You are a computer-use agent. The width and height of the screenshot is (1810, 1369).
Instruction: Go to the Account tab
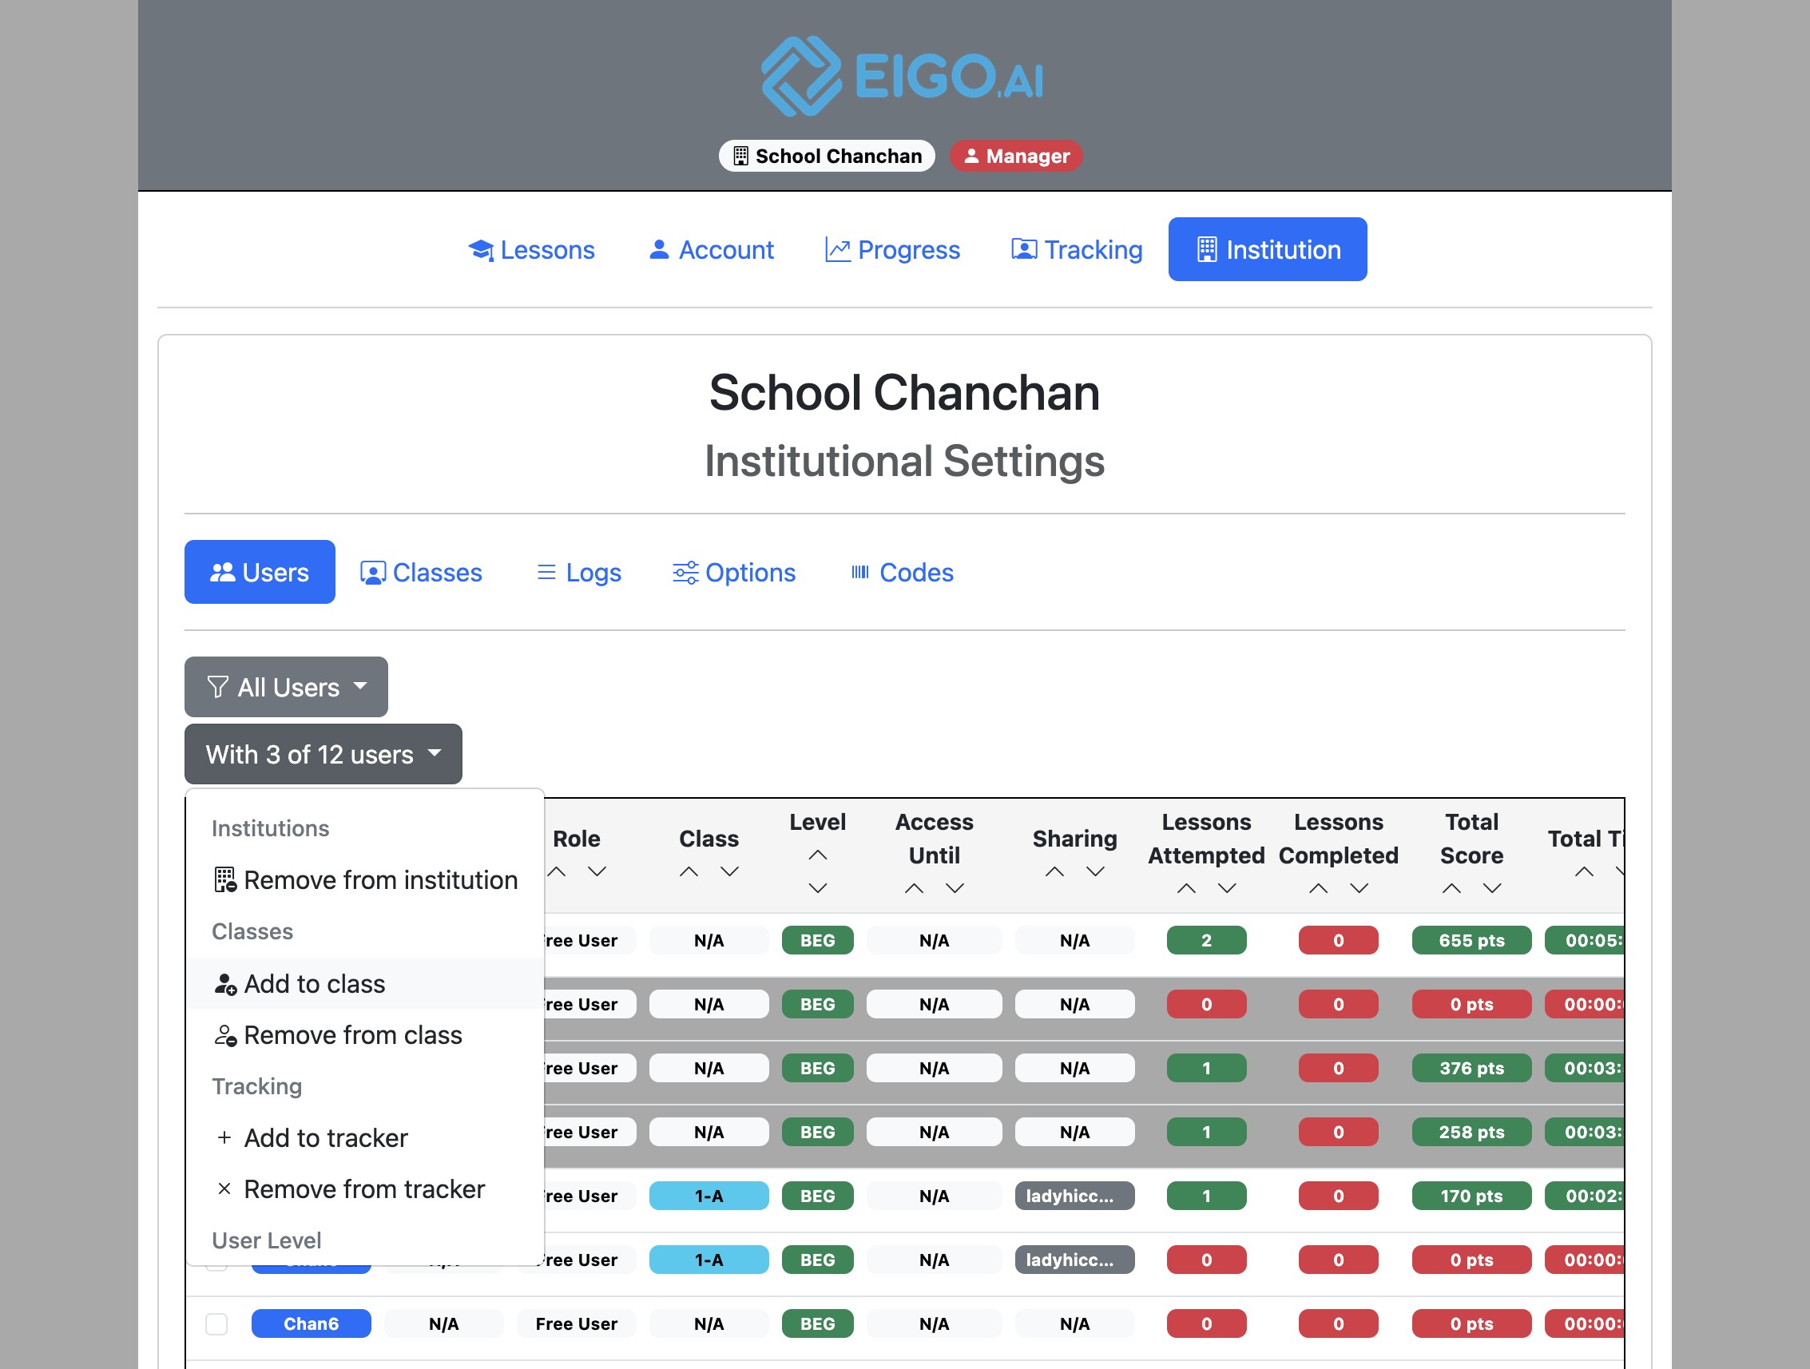710,249
